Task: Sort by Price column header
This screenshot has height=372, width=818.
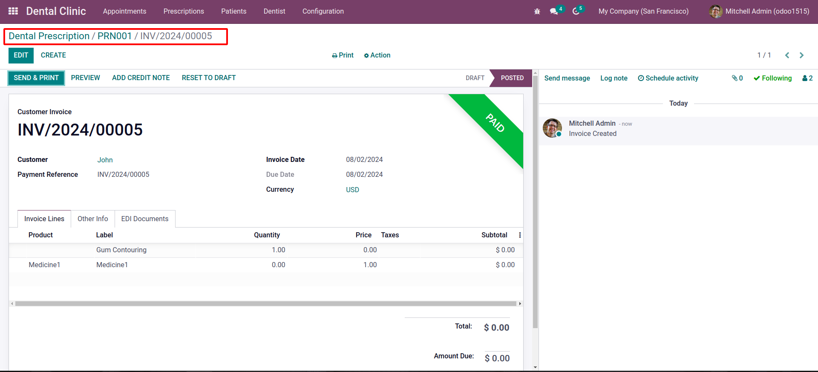Action: [x=363, y=235]
